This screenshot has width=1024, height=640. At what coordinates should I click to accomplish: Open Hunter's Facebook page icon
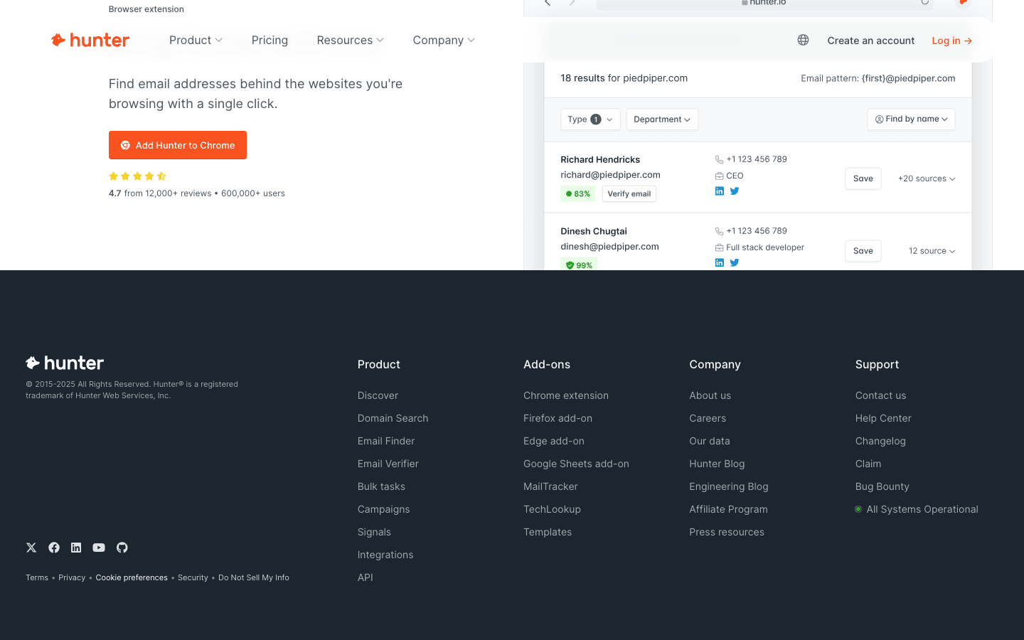pyautogui.click(x=54, y=548)
